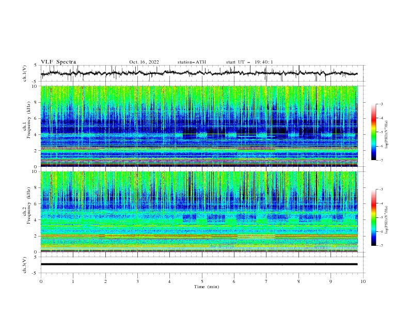Click inside the ch.2 spectrogram panel
The width and height of the screenshot is (409, 316).
click(x=199, y=212)
